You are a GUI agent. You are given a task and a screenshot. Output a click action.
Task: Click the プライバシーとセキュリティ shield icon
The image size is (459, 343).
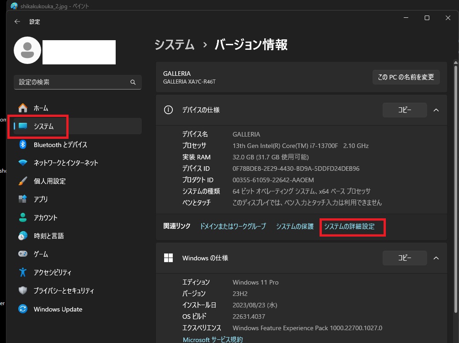23,290
